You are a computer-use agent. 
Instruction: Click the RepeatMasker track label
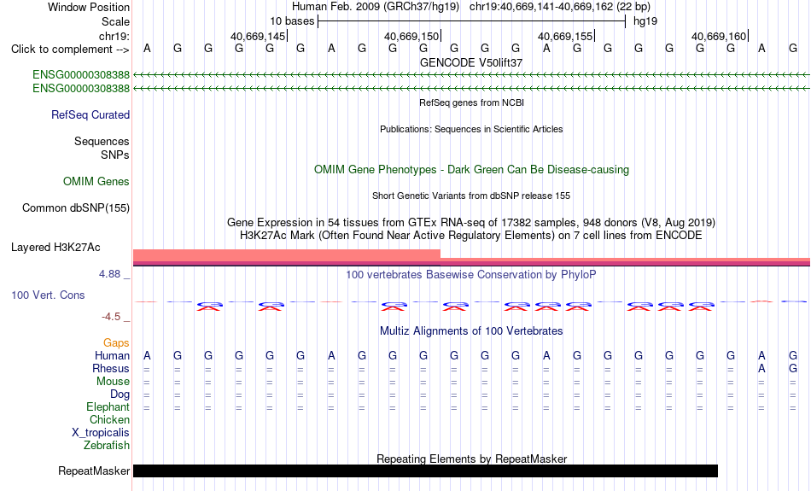point(94,471)
